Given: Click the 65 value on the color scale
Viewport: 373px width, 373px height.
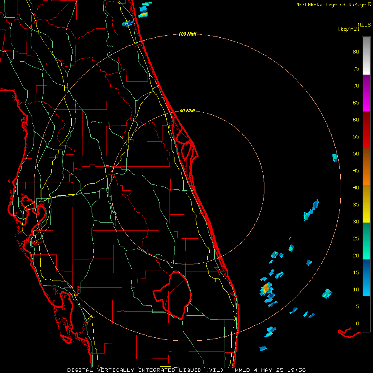Looking at the screenshot, I should (x=356, y=103).
